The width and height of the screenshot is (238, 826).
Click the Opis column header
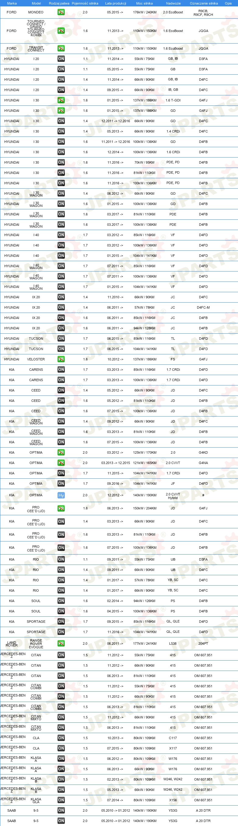228,3
